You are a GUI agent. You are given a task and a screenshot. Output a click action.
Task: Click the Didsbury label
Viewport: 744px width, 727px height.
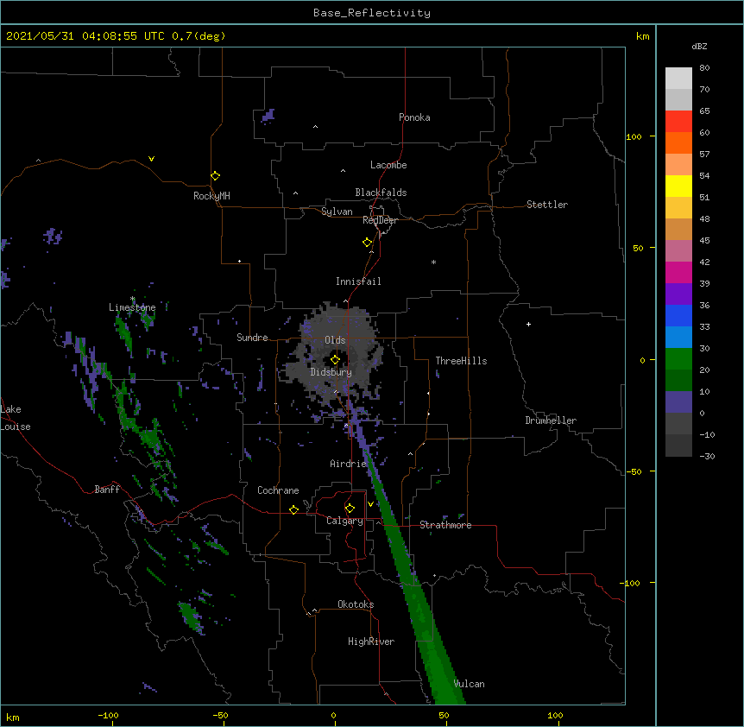331,372
